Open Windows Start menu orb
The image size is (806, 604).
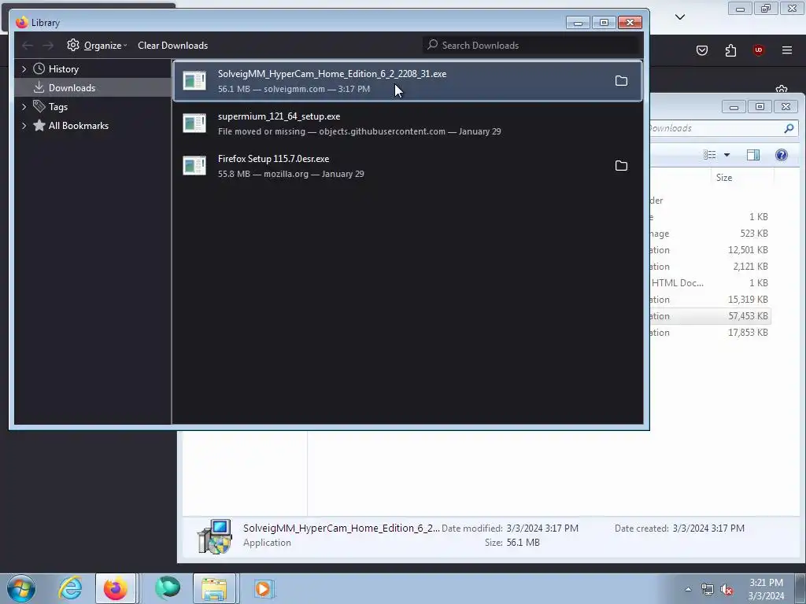tap(21, 588)
